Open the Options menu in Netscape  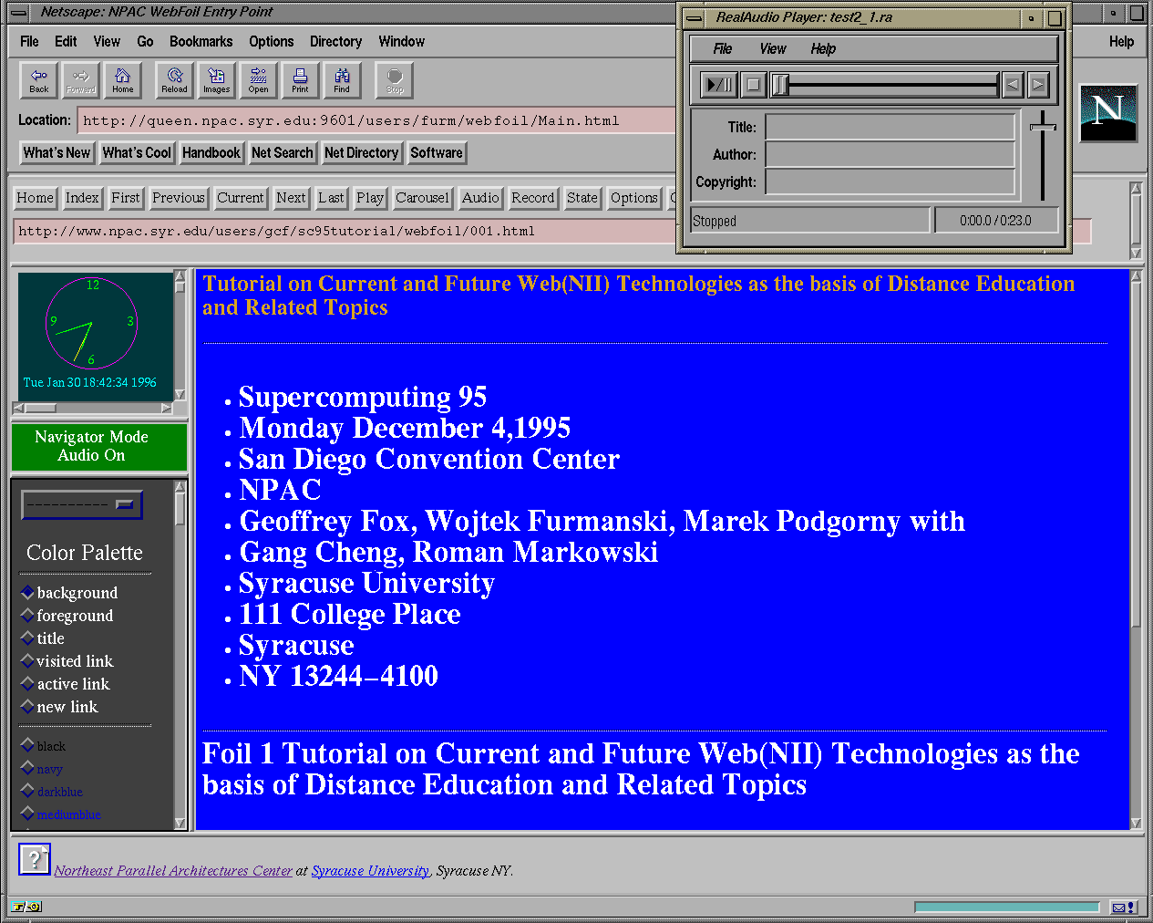pos(272,41)
